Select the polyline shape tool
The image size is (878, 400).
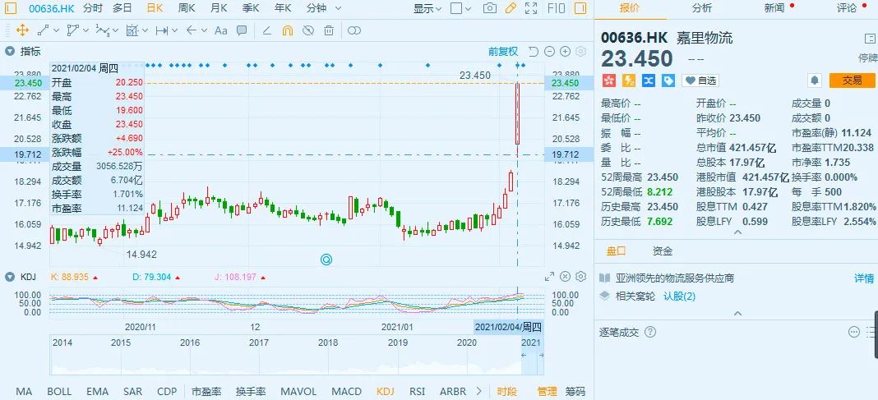(73, 30)
